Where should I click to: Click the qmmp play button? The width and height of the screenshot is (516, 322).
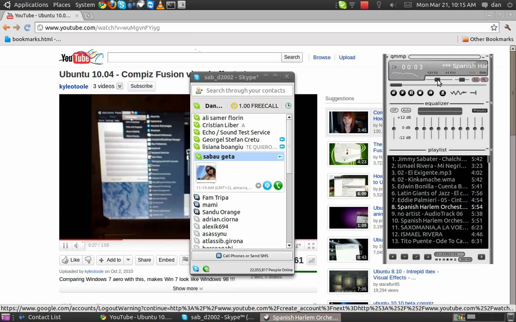(402, 93)
